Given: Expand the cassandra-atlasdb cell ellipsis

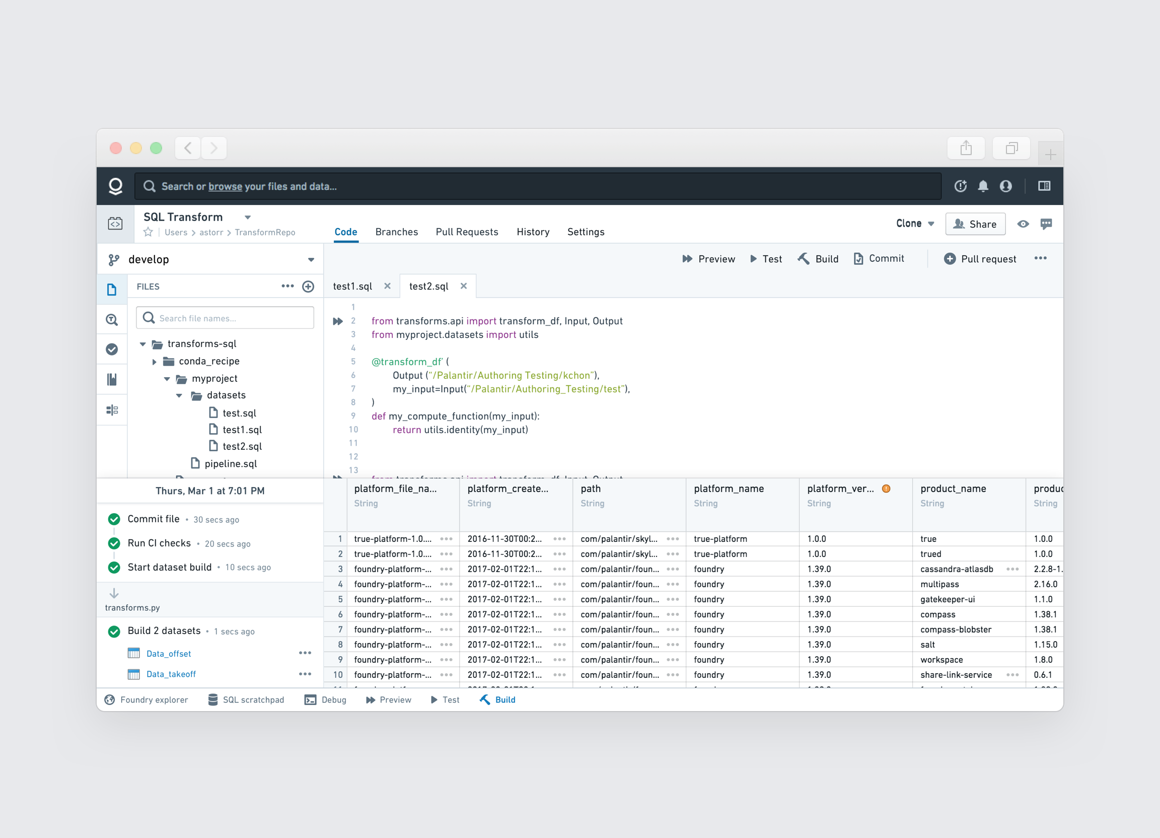Looking at the screenshot, I should tap(1012, 569).
